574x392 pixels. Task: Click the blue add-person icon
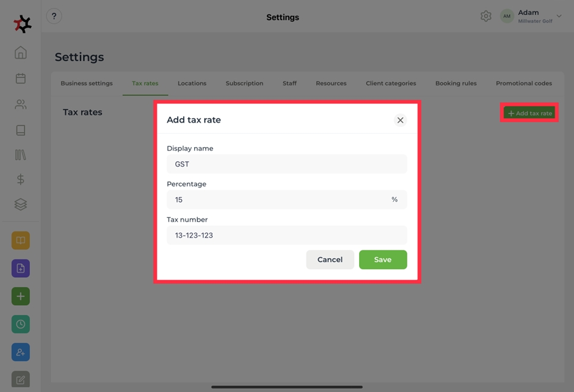tap(21, 352)
